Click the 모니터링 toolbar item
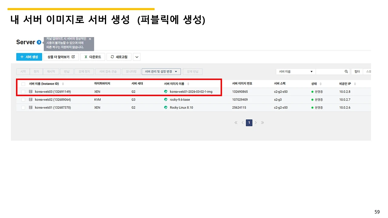This screenshot has height=218, width=388. [x=131, y=71]
